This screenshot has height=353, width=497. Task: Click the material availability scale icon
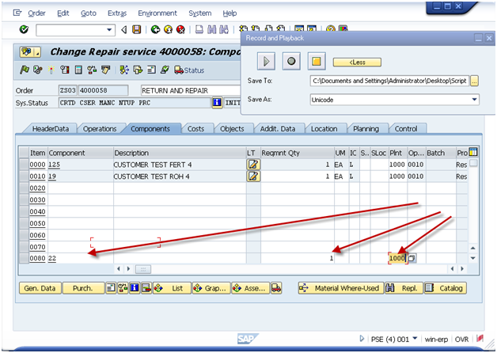pos(92,70)
